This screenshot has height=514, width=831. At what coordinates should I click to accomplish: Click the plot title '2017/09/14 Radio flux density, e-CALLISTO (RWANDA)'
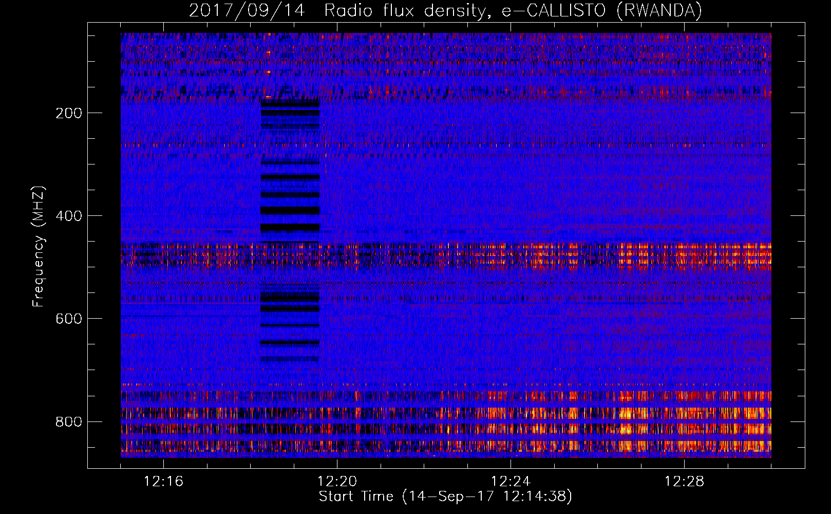click(x=445, y=11)
